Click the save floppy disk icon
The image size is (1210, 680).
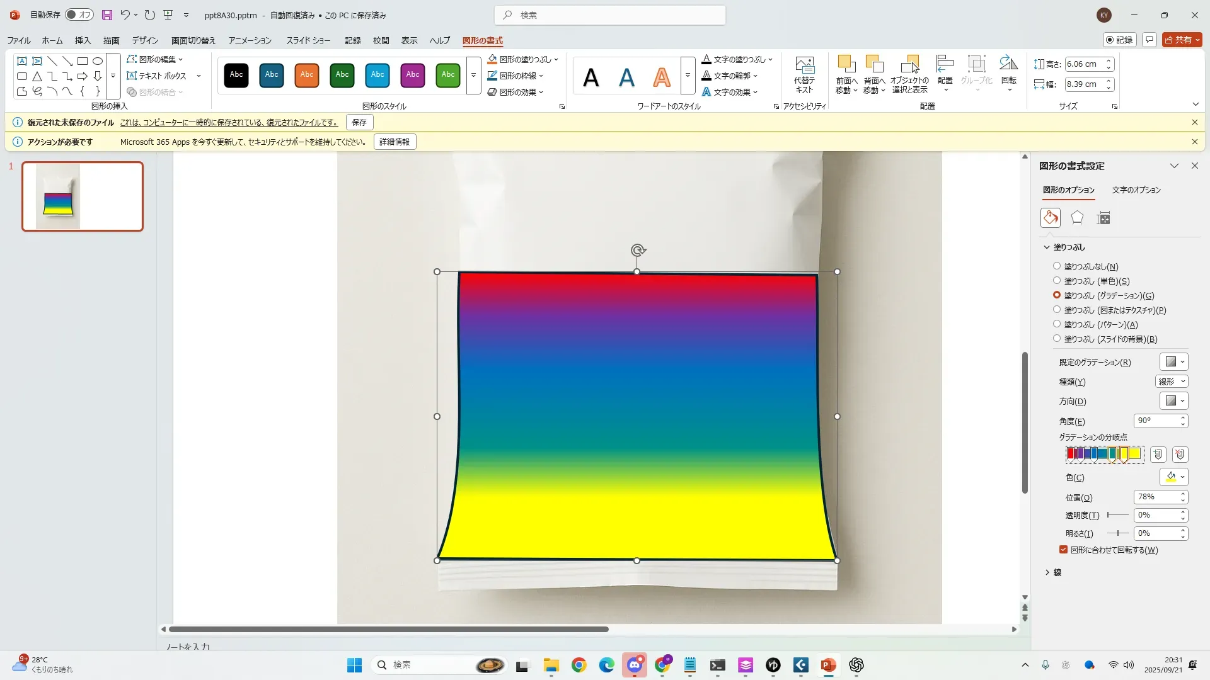[107, 15]
